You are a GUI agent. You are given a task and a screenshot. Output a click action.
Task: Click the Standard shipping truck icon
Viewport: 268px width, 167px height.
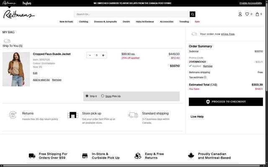(x=133, y=115)
